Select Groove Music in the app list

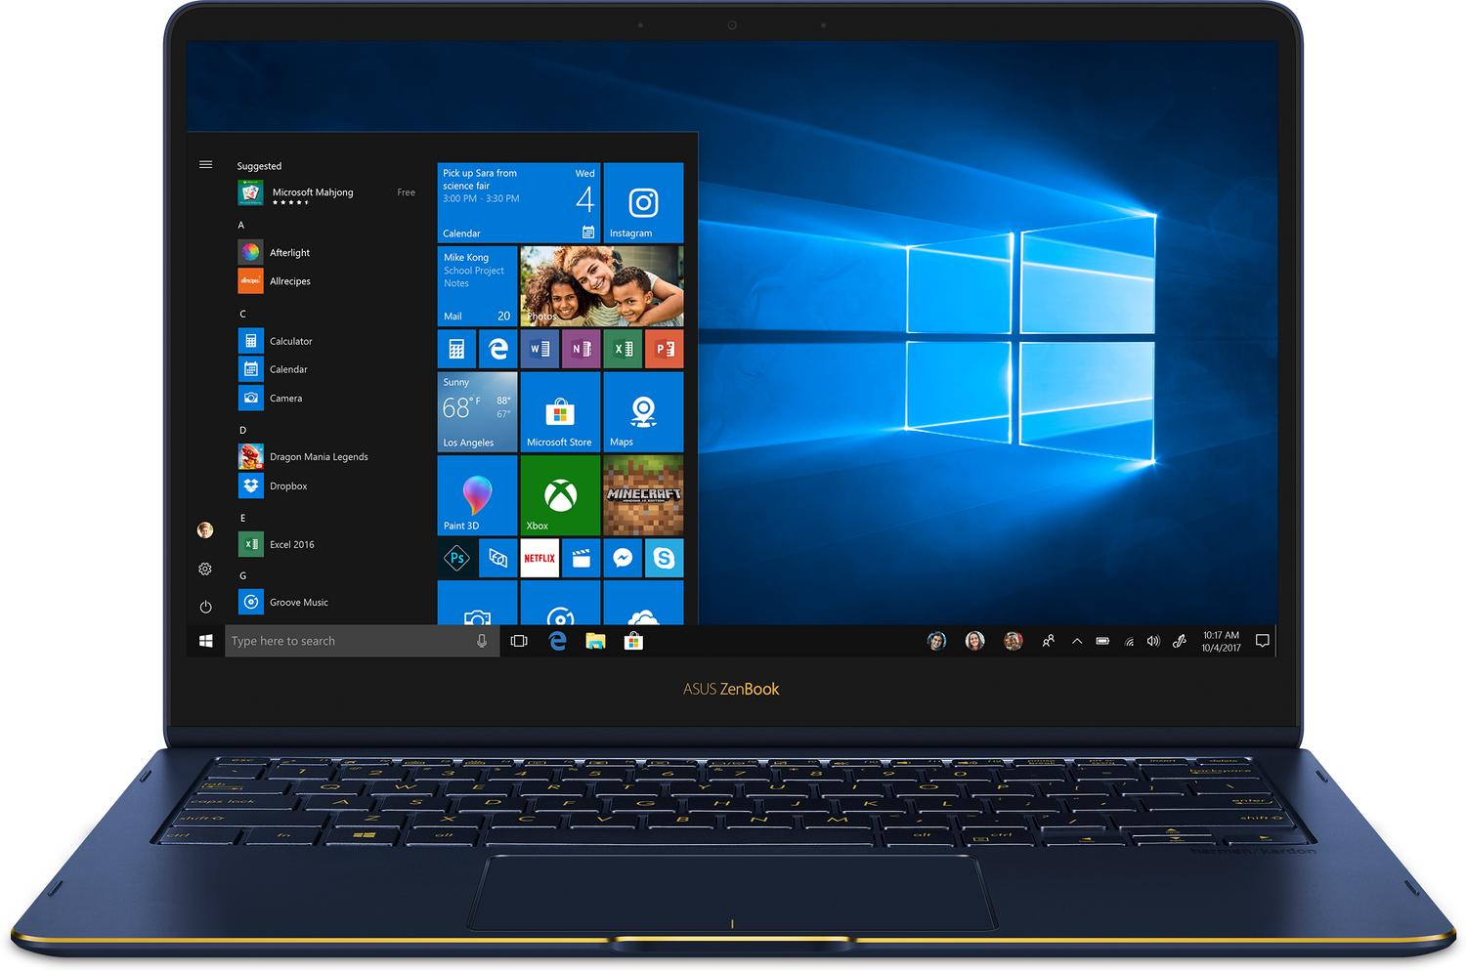pos(298,603)
